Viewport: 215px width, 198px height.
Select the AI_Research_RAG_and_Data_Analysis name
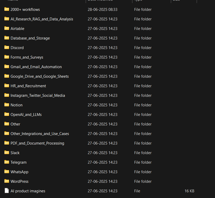[42, 19]
